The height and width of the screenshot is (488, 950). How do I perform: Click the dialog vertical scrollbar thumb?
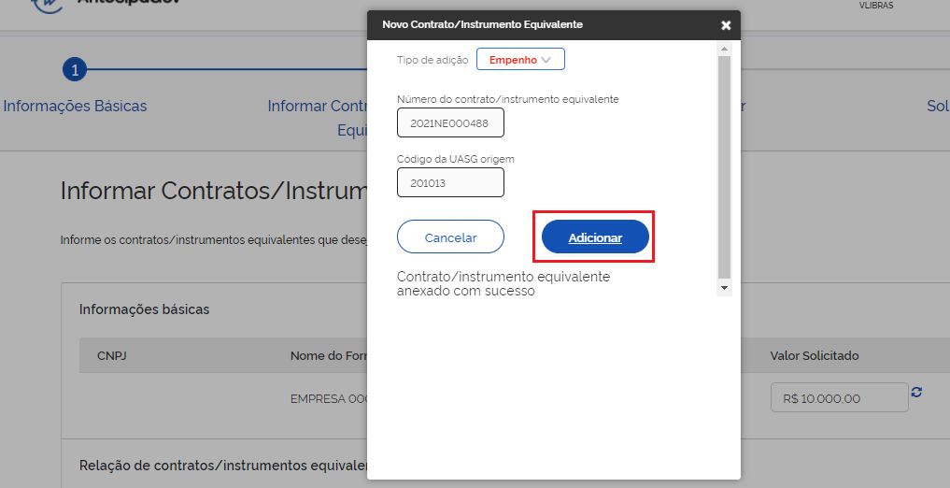724,166
